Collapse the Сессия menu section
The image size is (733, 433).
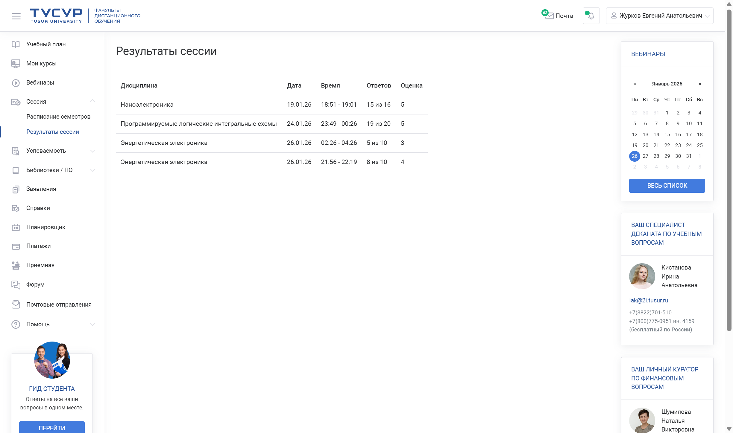[92, 101]
